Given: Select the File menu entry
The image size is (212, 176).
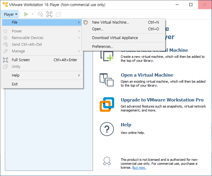Looking at the screenshot, I should pos(42,22).
